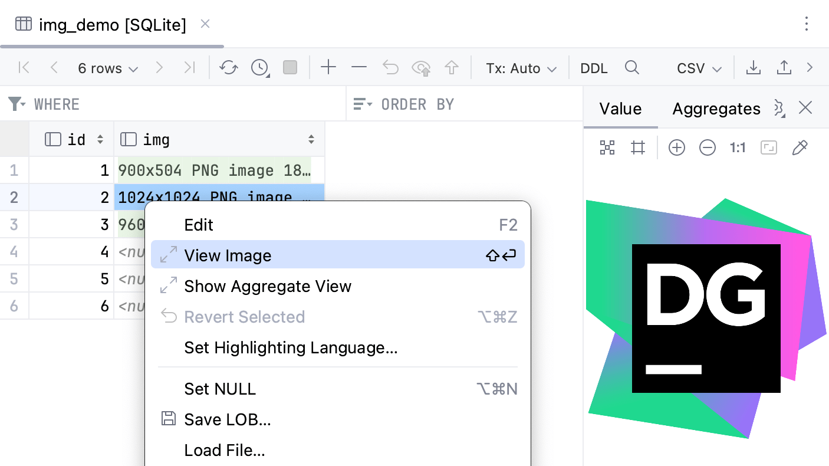This screenshot has height=466, width=829.
Task: Delete the selected row
Action: pos(358,68)
